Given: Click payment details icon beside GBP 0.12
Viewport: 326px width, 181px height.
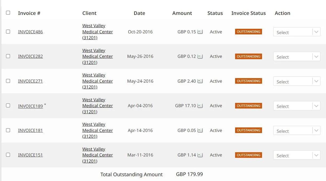Looking at the screenshot, I should (200, 57).
